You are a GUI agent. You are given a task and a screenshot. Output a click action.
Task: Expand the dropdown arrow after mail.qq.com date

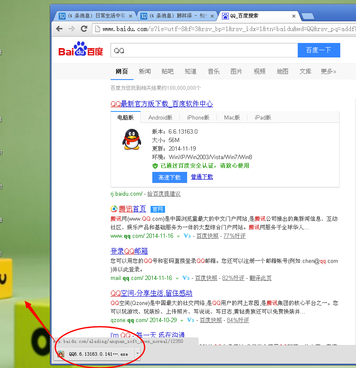coord(177,279)
